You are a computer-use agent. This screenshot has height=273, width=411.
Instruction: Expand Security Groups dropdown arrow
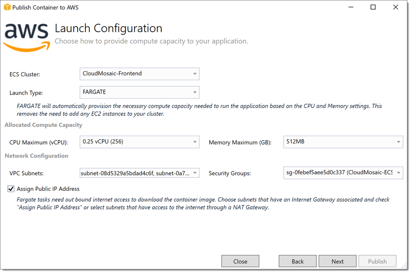pyautogui.click(x=398, y=173)
